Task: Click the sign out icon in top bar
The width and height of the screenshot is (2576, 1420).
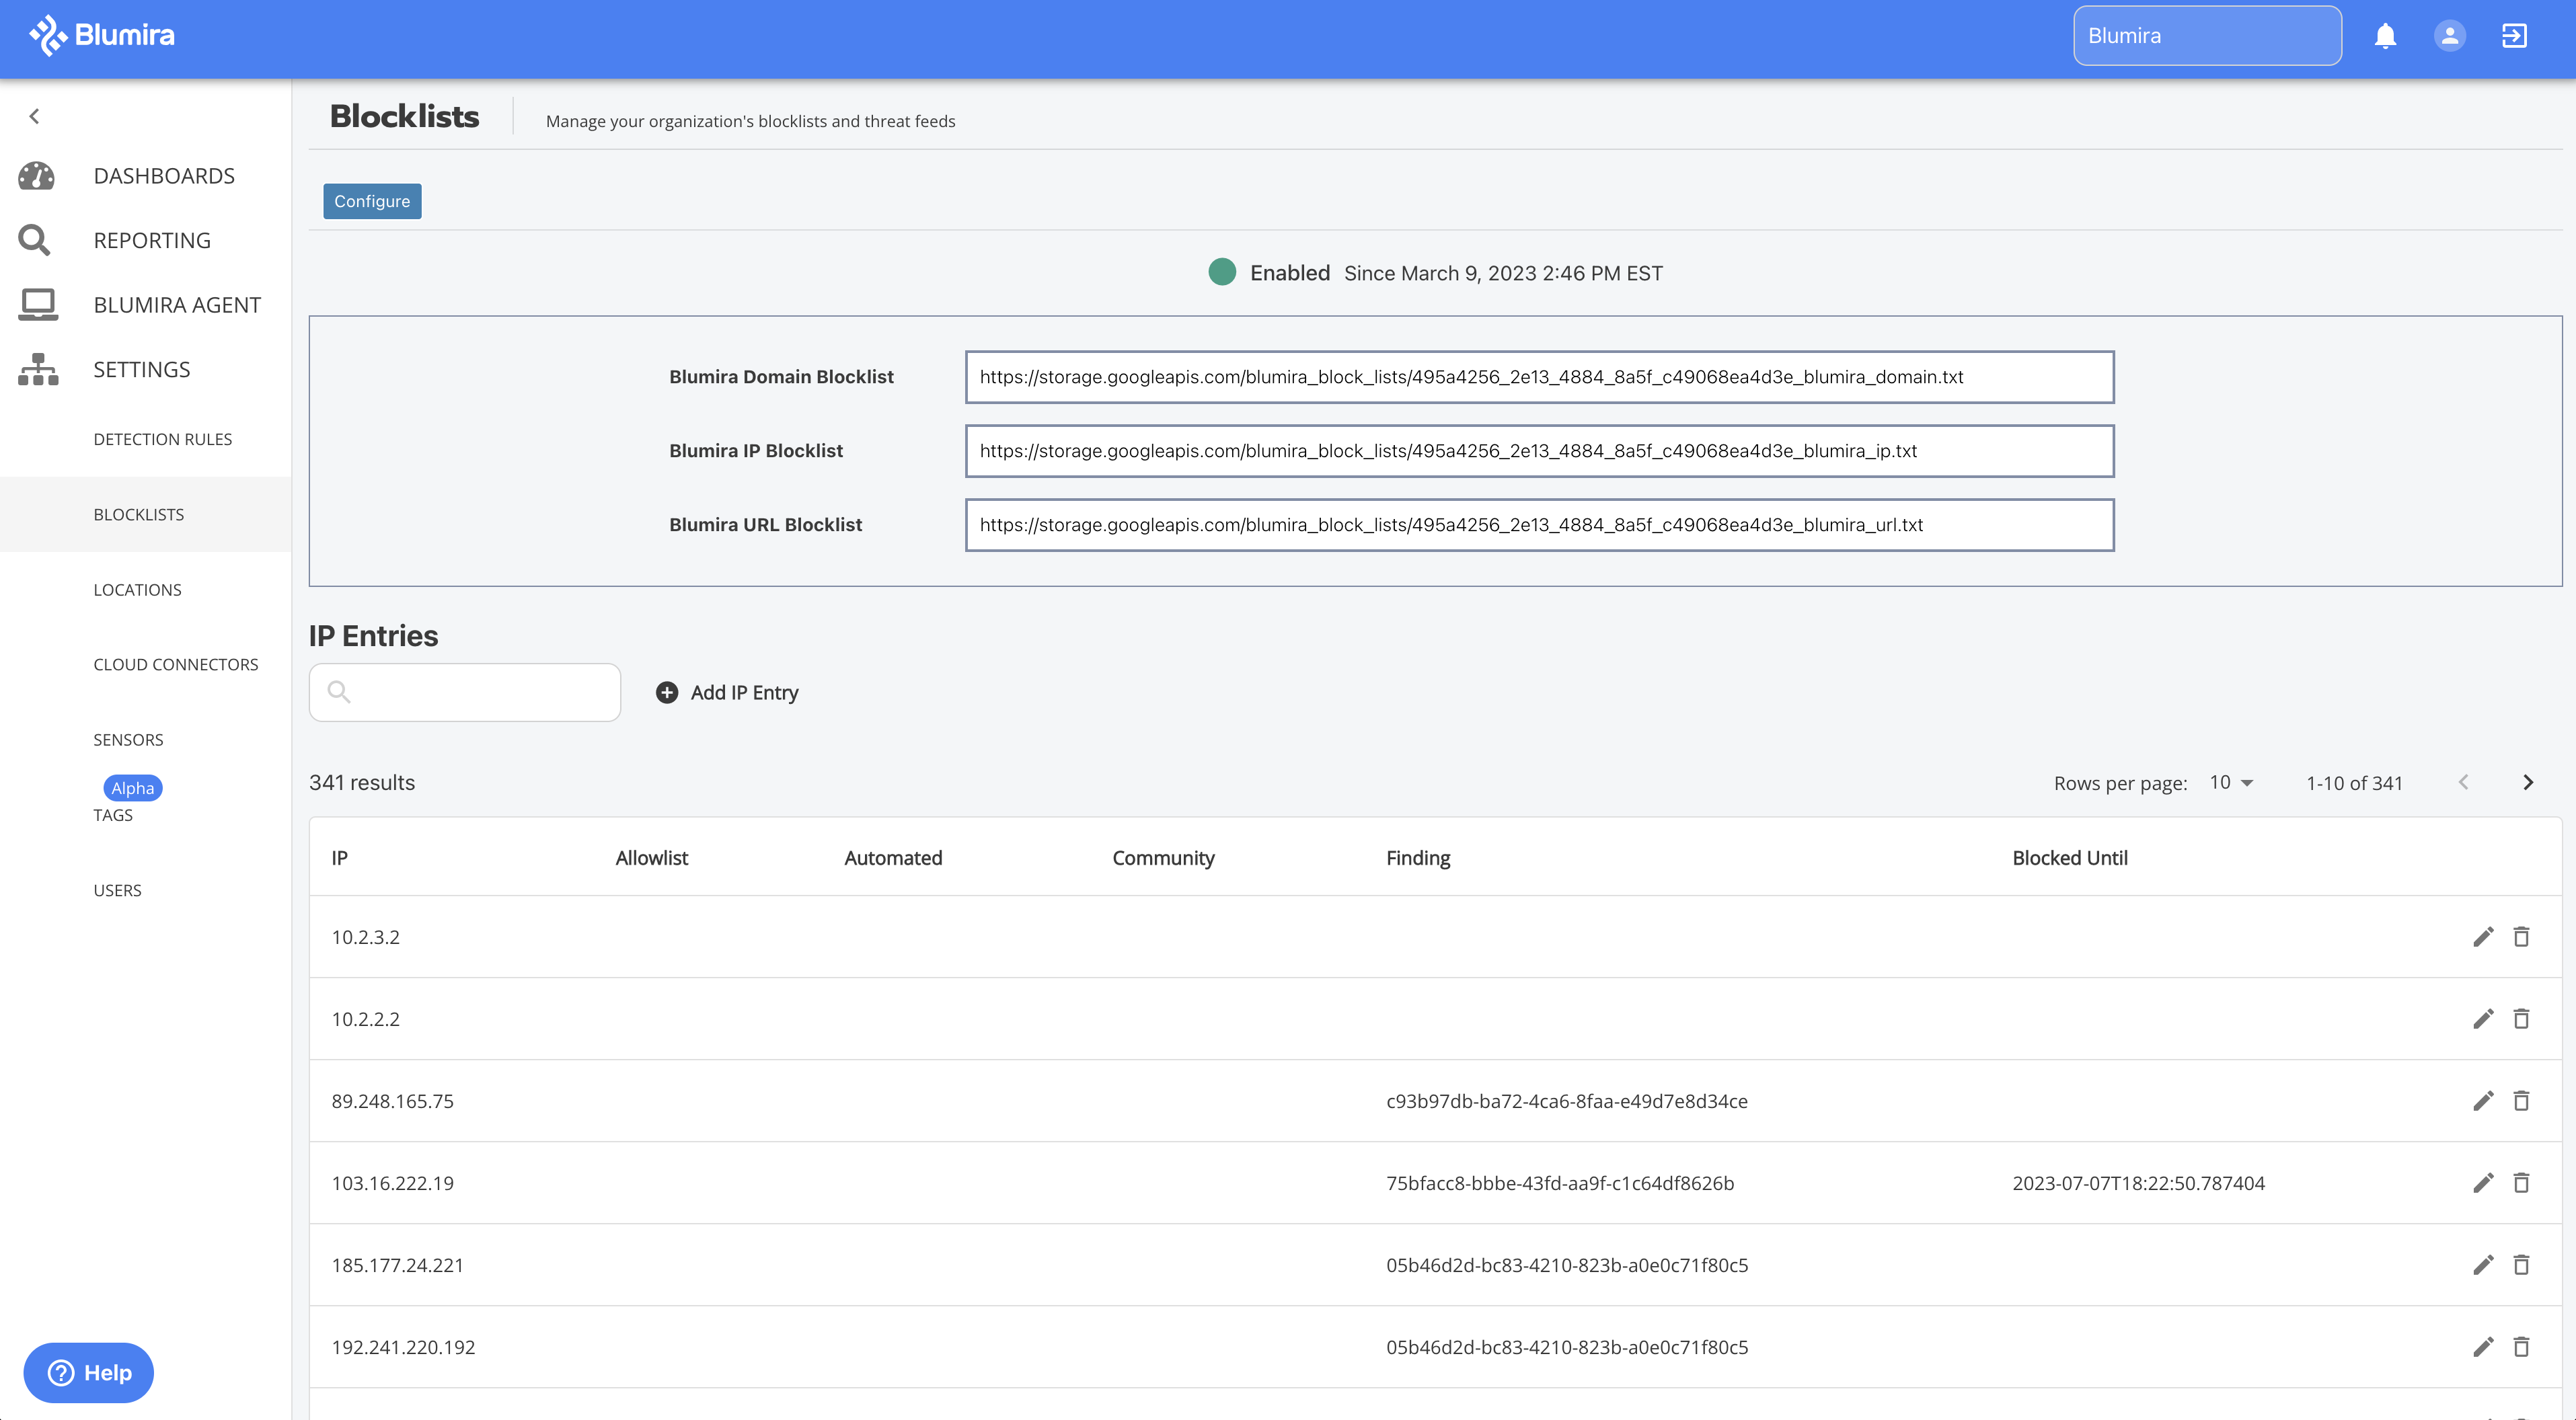Action: [x=2515, y=35]
